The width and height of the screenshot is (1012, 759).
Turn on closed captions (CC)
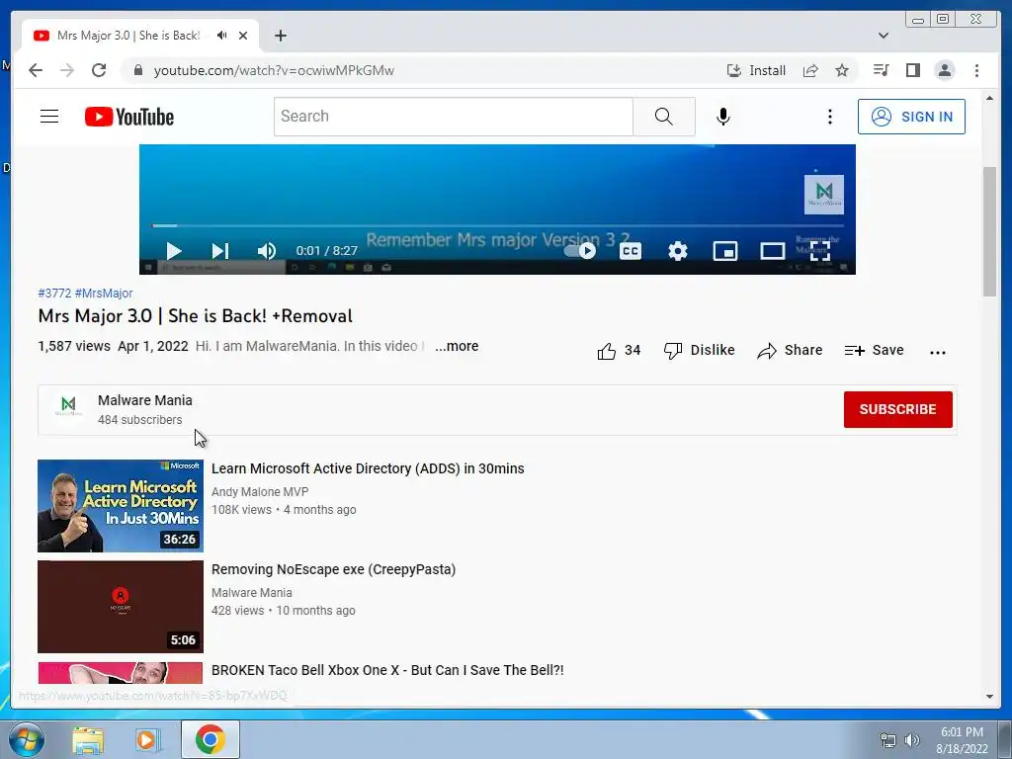click(x=630, y=250)
